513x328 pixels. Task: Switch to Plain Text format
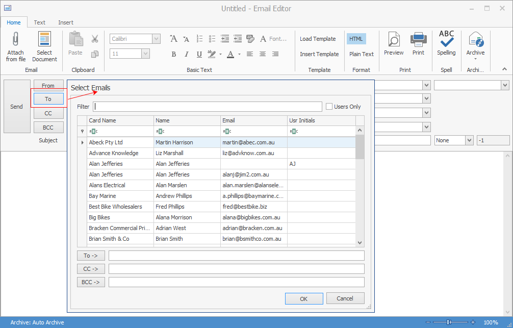[x=361, y=54]
